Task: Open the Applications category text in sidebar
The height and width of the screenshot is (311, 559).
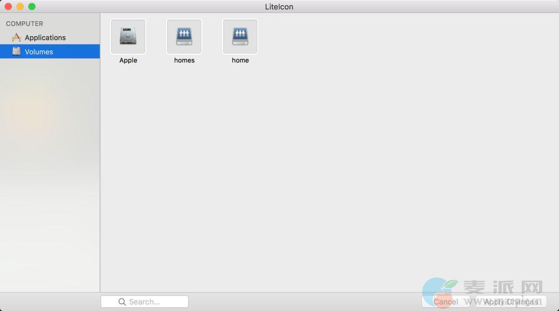Action: 45,37
